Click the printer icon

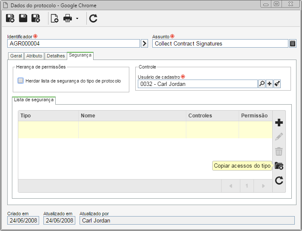click(68, 18)
